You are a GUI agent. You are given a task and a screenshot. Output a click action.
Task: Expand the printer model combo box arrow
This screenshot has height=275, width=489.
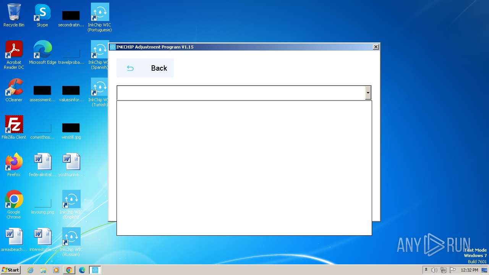[368, 92]
